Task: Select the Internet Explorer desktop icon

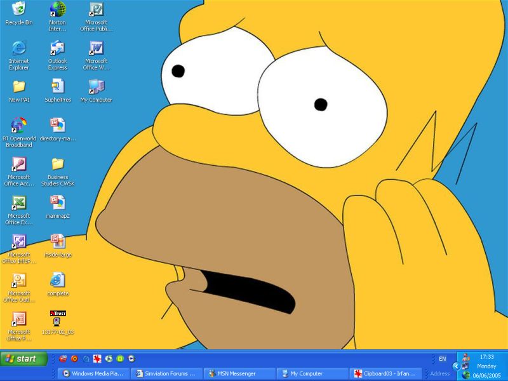Action: click(x=19, y=48)
